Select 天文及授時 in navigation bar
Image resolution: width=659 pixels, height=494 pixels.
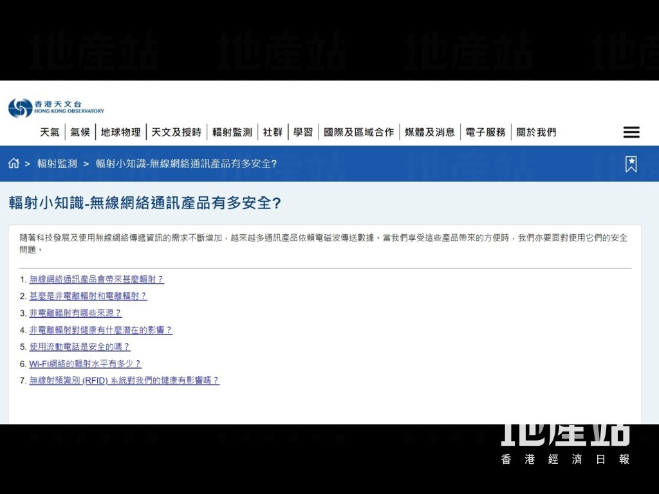tap(176, 133)
